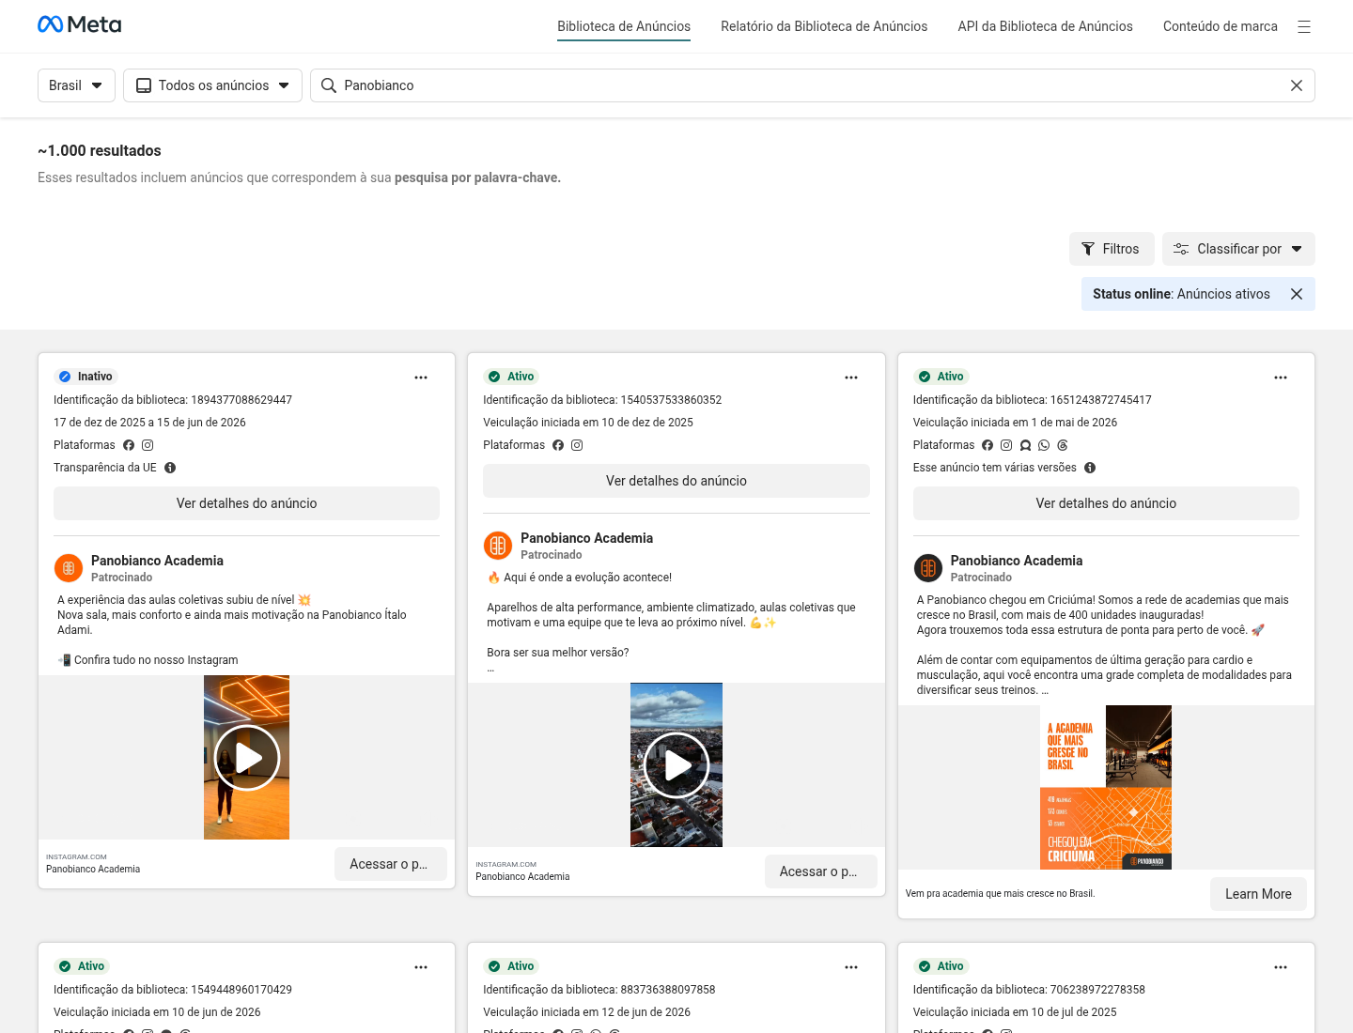This screenshot has width=1353, height=1033.
Task: Click '17 de dez de 2025 a 15 de jun de 2026'
Action: tap(149, 423)
